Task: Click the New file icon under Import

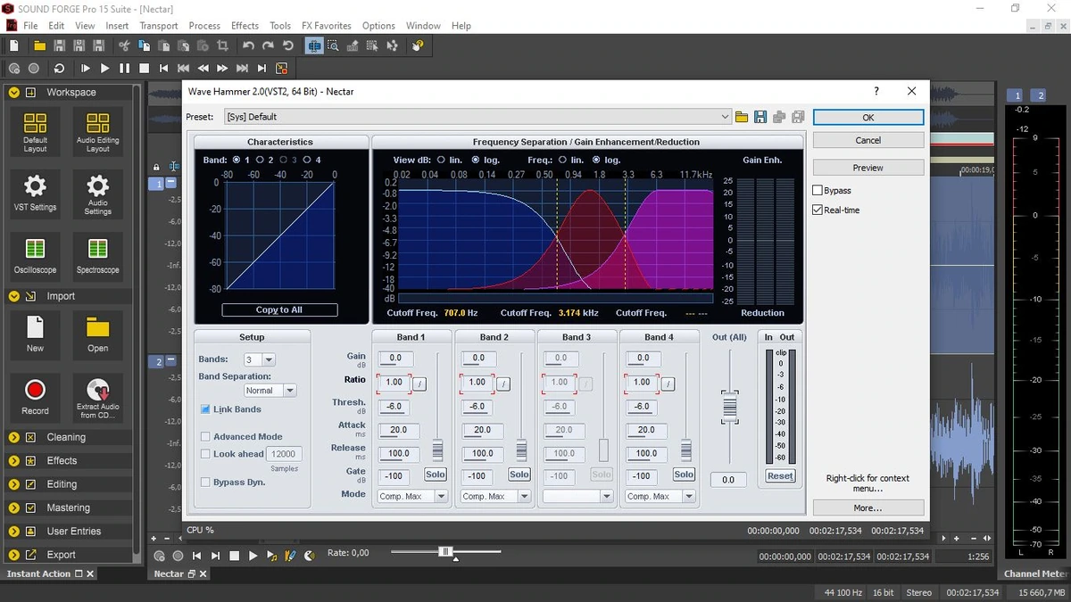Action: (x=35, y=334)
